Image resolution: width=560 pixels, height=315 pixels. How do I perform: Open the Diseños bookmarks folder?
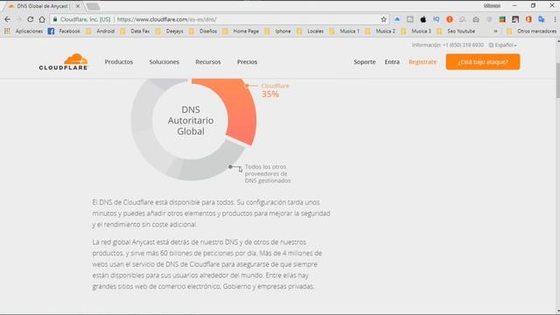coord(203,31)
